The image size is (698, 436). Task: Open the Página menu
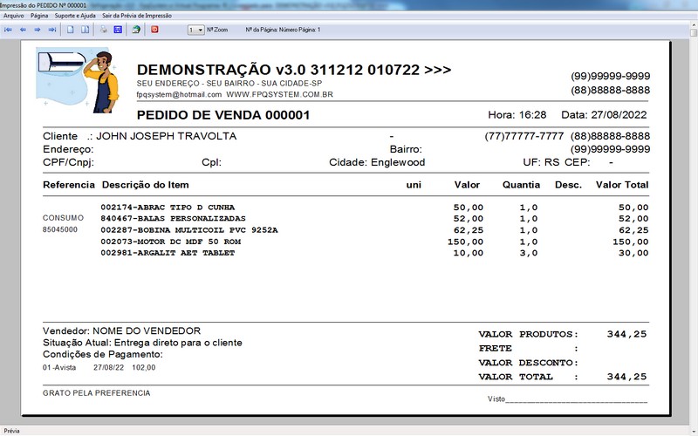point(39,16)
